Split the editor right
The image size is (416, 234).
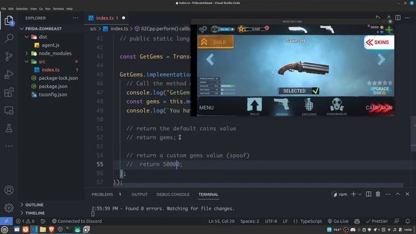398,18
